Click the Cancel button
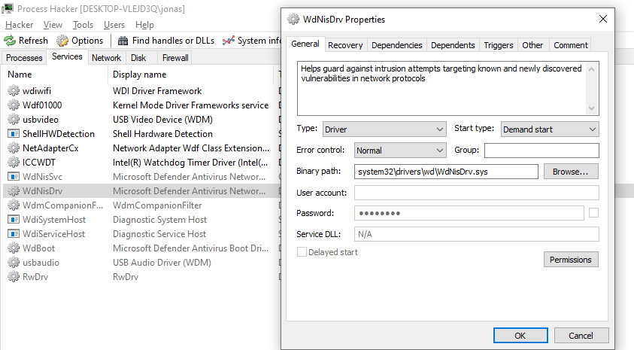 tap(581, 336)
